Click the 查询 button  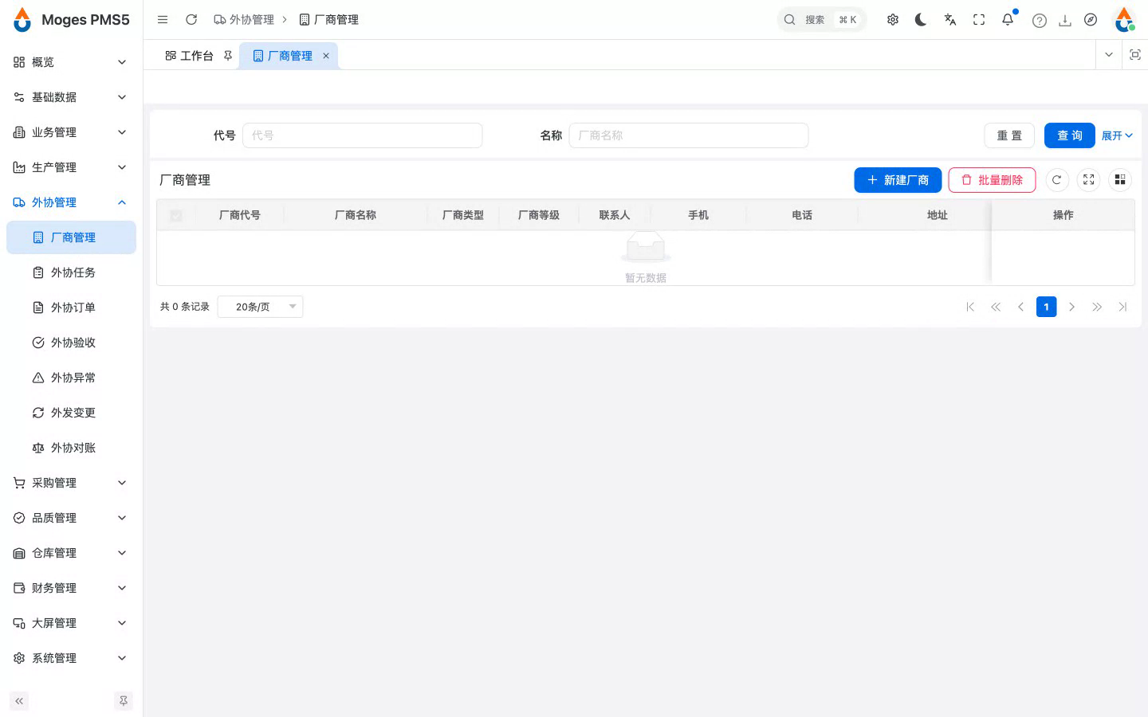[1070, 135]
